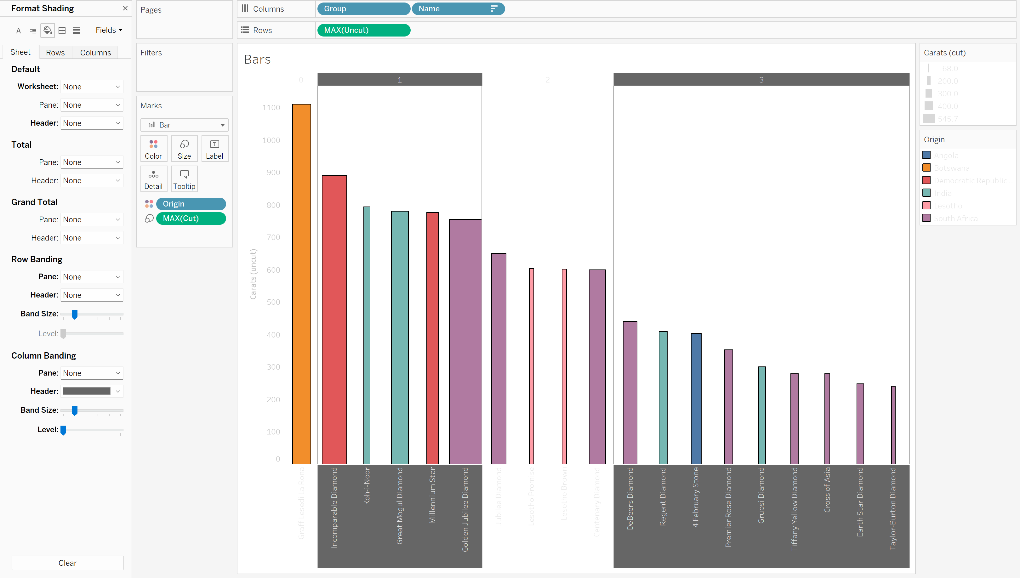The width and height of the screenshot is (1020, 578).
Task: Open the Size marks card
Action: pyautogui.click(x=184, y=149)
